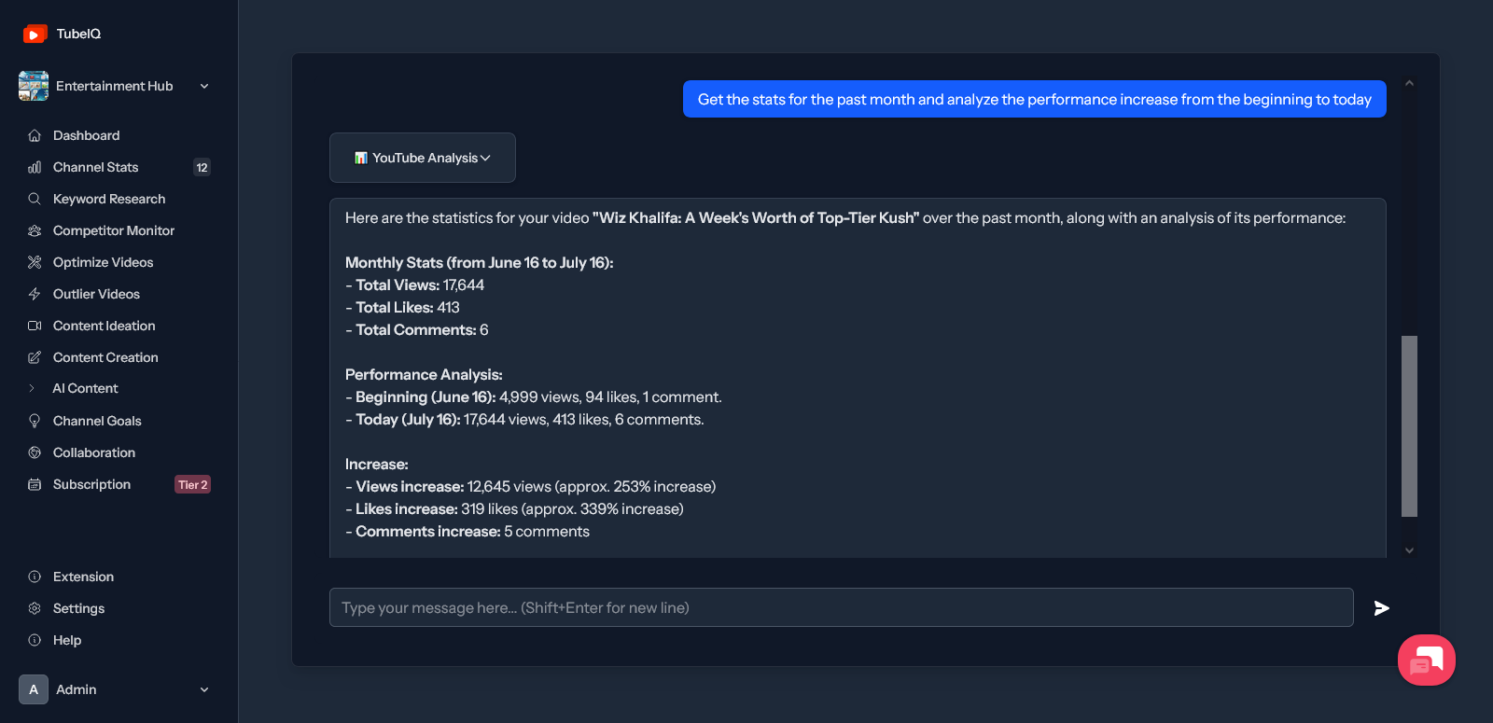Click the "Performance Analysis:" heading
The width and height of the screenshot is (1493, 723).
coord(424,375)
